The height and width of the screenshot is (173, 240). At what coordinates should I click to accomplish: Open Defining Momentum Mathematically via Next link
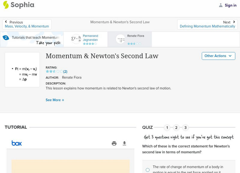207,26
